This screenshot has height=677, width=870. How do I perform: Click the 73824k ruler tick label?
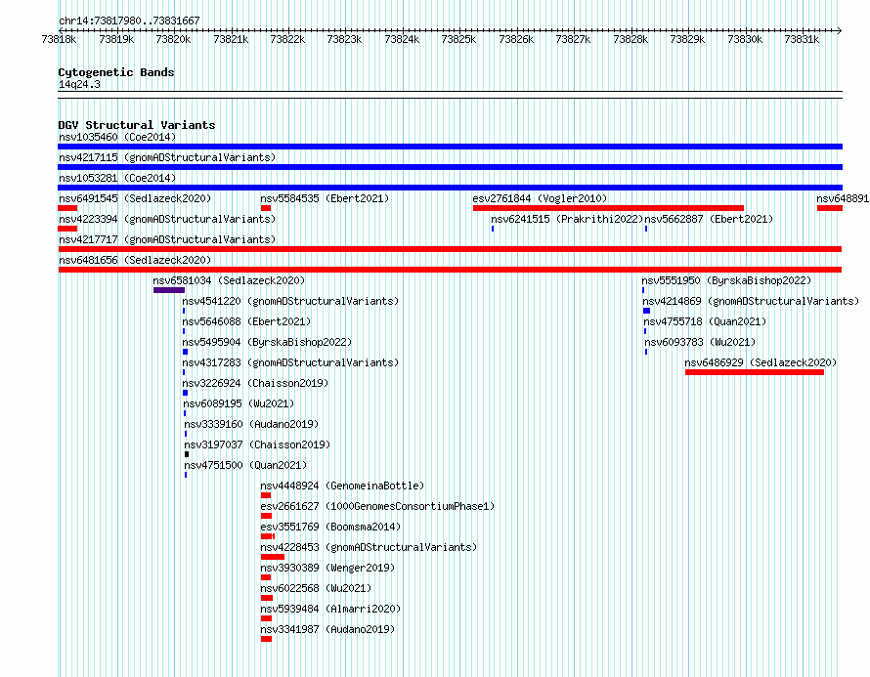[402, 39]
